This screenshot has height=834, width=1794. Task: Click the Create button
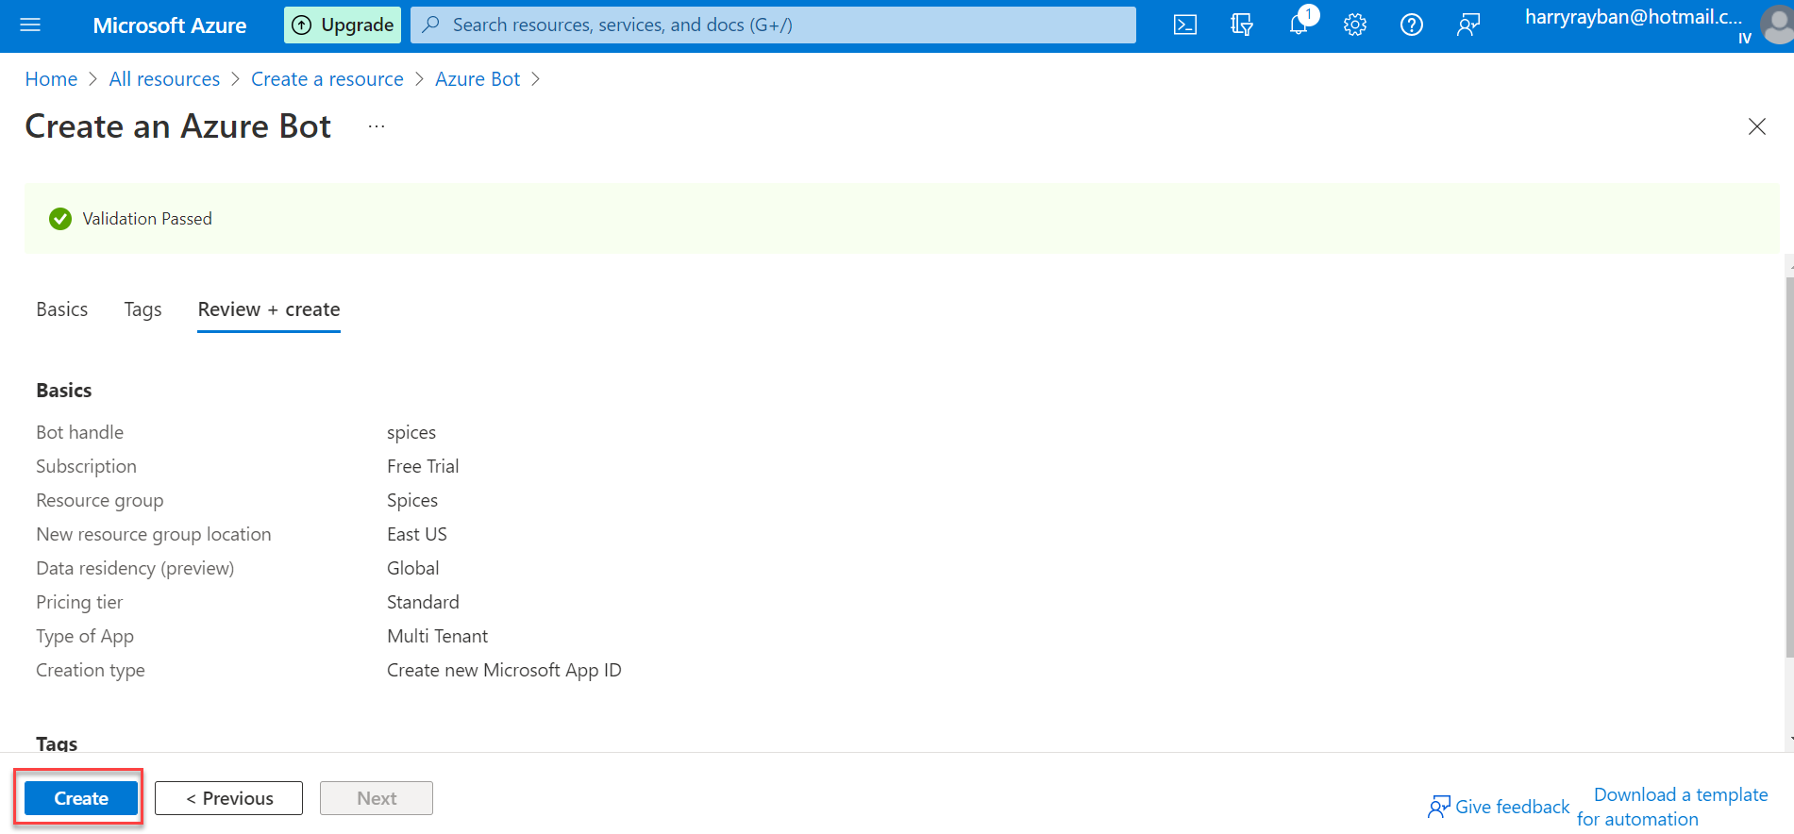[81, 798]
